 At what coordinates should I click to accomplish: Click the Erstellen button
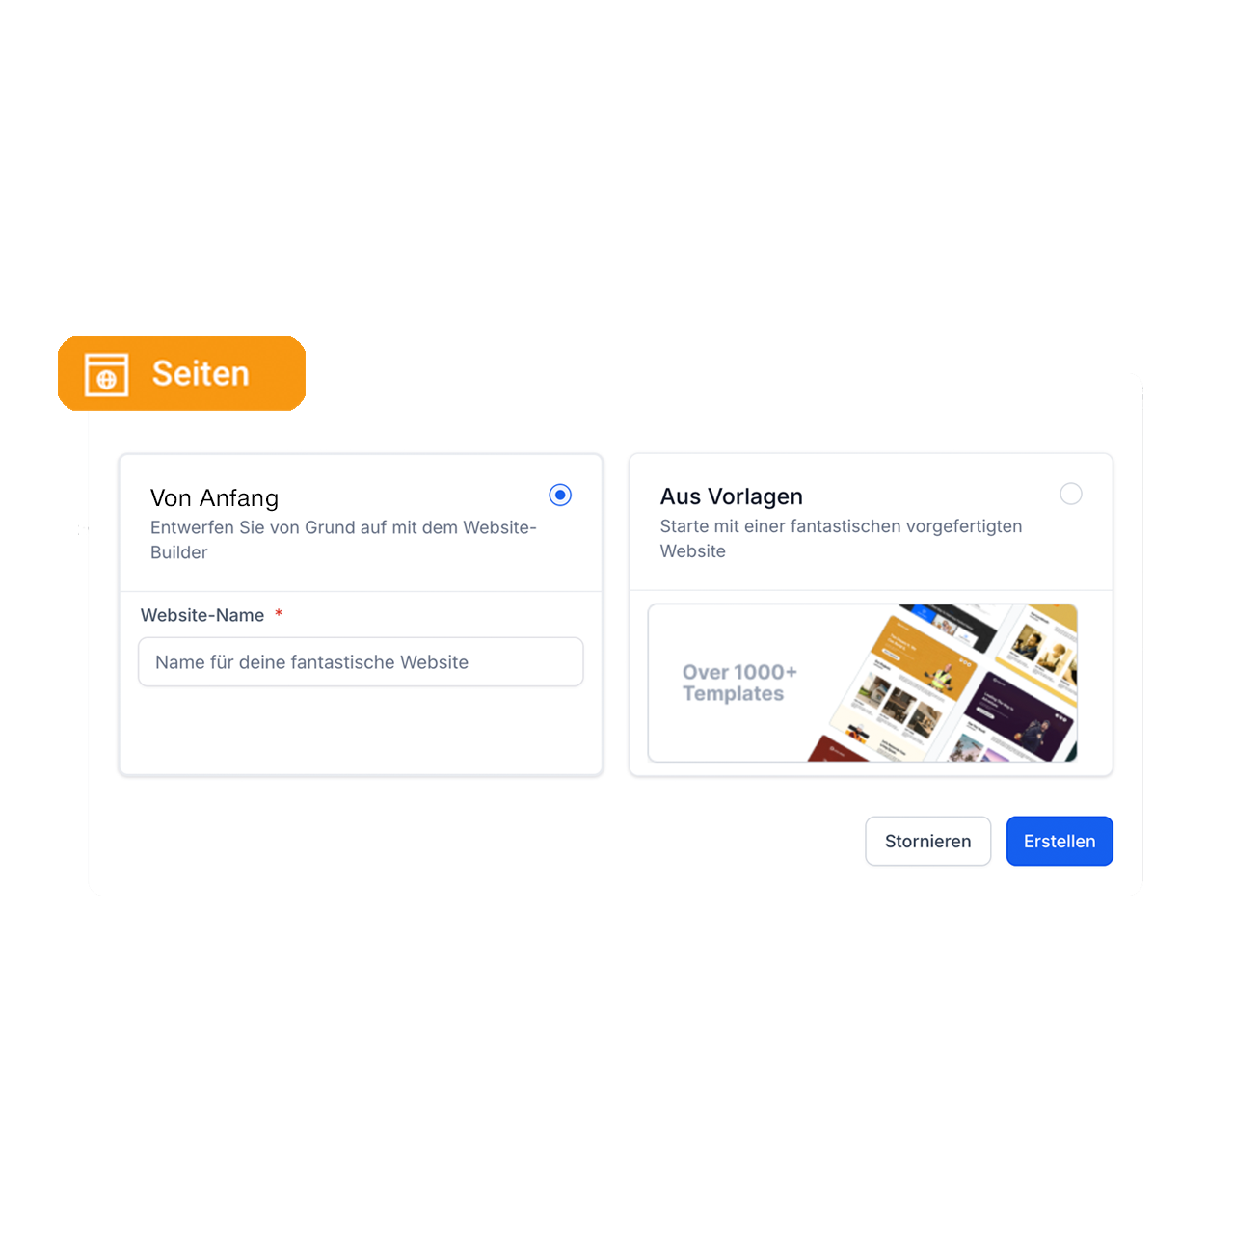click(x=1060, y=842)
